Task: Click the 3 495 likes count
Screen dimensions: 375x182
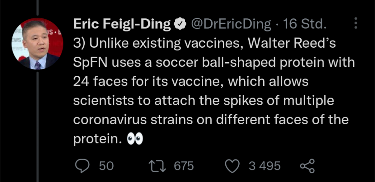Action: pyautogui.click(x=264, y=166)
